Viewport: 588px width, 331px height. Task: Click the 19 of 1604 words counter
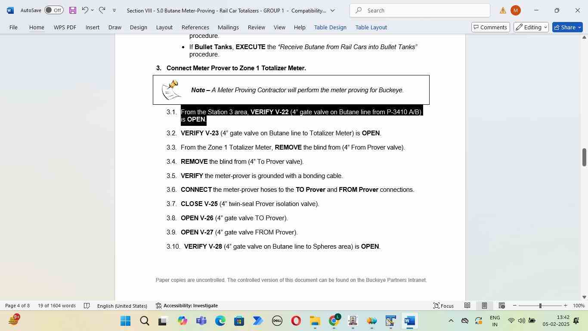(57, 306)
